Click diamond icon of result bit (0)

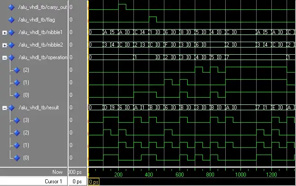[17, 158]
